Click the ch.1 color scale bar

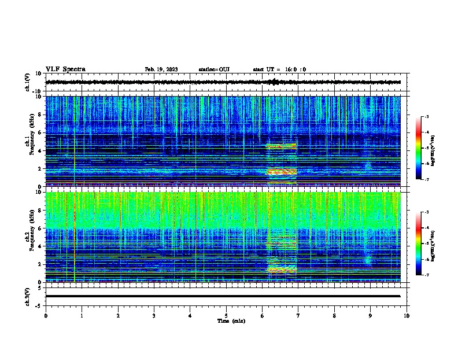(x=418, y=148)
